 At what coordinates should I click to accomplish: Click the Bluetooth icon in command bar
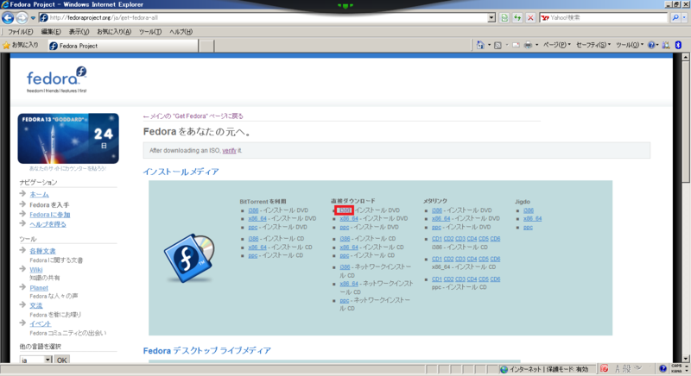tap(678, 45)
